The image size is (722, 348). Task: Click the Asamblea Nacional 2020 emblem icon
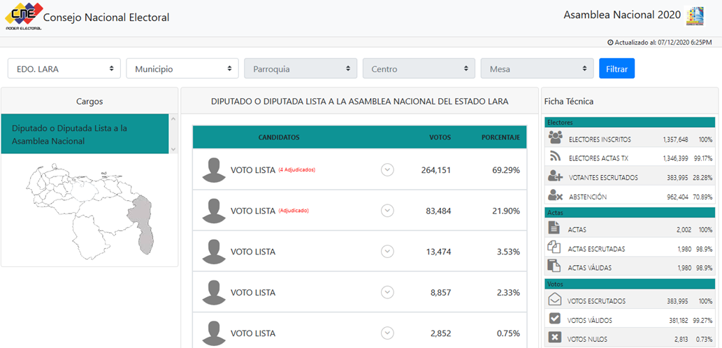pos(695,16)
